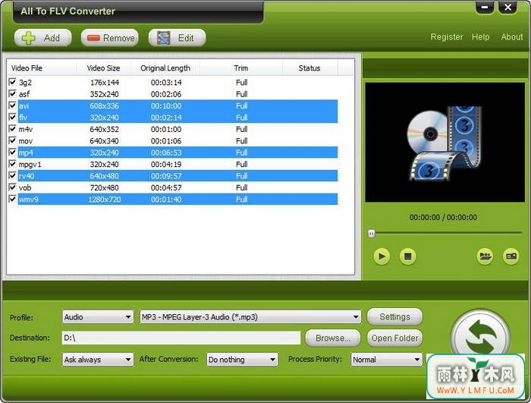Click the 00:04:19 length cell
Screen dimensions: 531x403
coord(166,164)
